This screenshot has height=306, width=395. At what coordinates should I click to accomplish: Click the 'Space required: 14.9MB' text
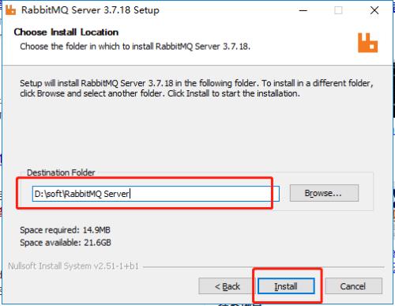coord(65,230)
